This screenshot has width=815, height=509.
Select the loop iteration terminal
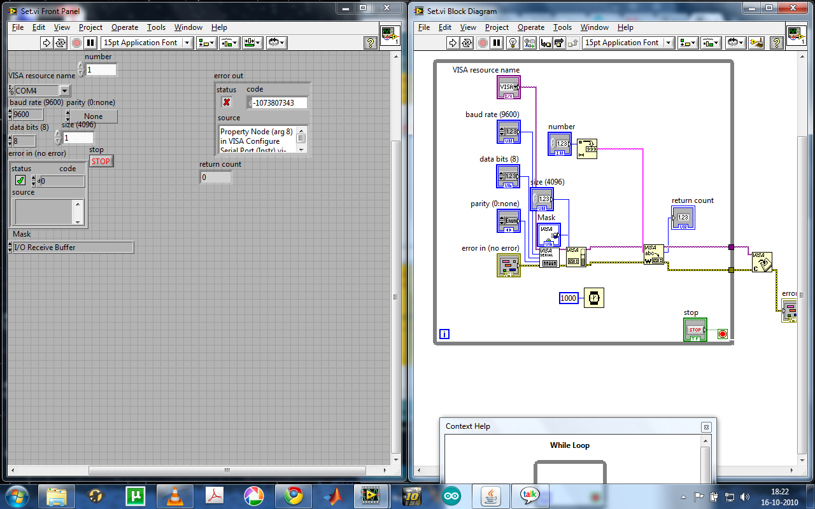point(444,333)
